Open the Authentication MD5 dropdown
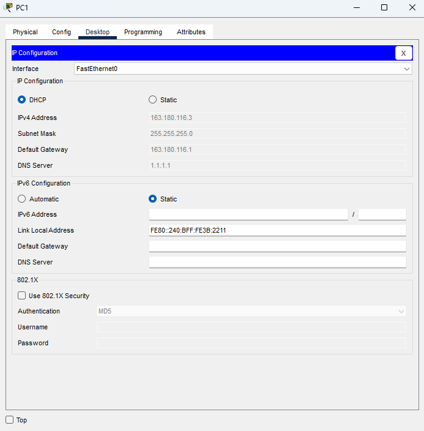 [251, 311]
